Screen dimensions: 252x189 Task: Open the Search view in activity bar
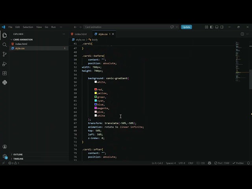click(x=5, y=44)
